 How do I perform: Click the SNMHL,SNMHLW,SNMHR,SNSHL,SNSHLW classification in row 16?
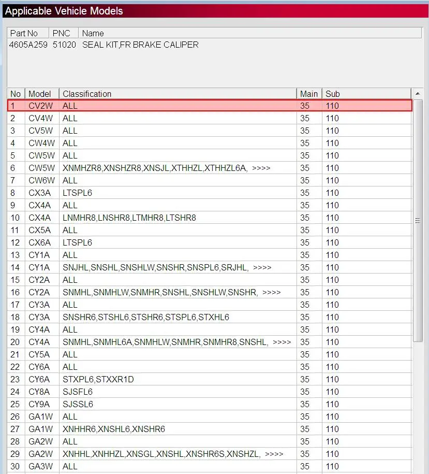[x=171, y=292]
